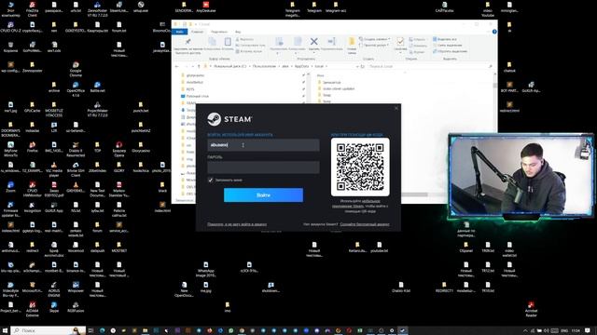Click Invert selection in Explorer ribbon
This screenshot has height=335, width=597.
click(x=450, y=51)
